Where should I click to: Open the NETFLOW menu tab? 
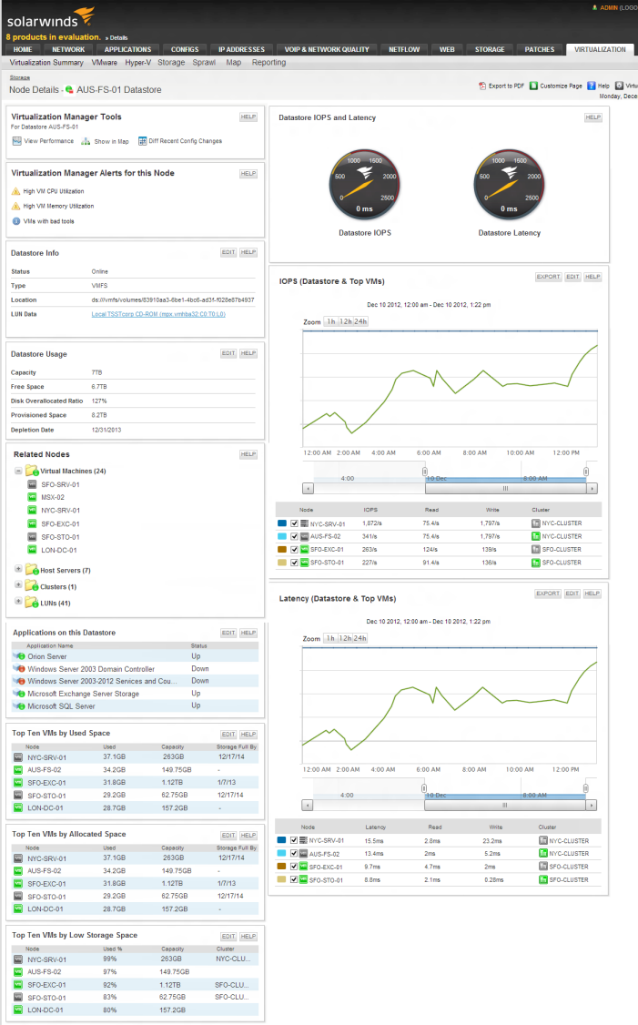(x=404, y=49)
